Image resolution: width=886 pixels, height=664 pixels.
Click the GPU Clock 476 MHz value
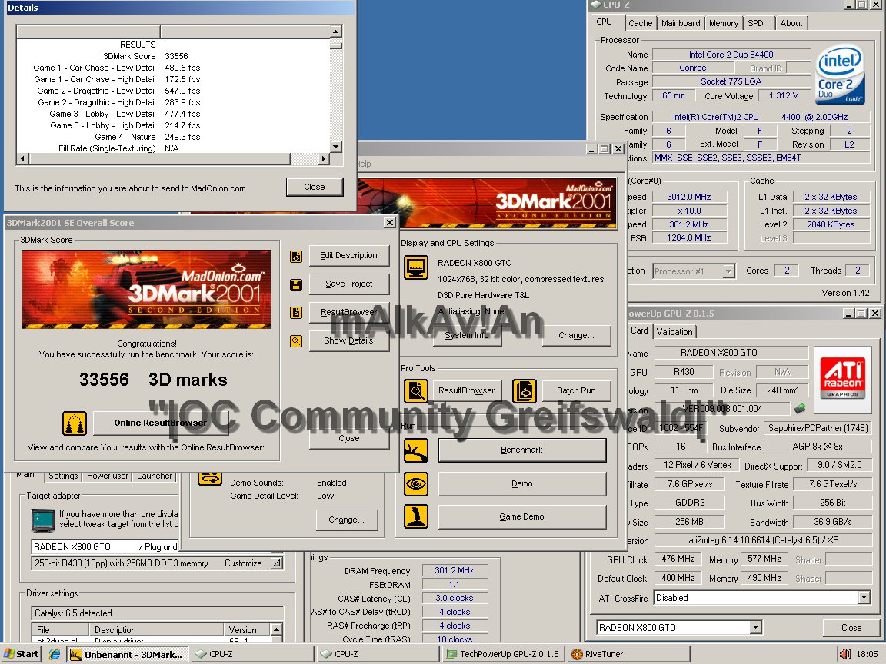678,559
